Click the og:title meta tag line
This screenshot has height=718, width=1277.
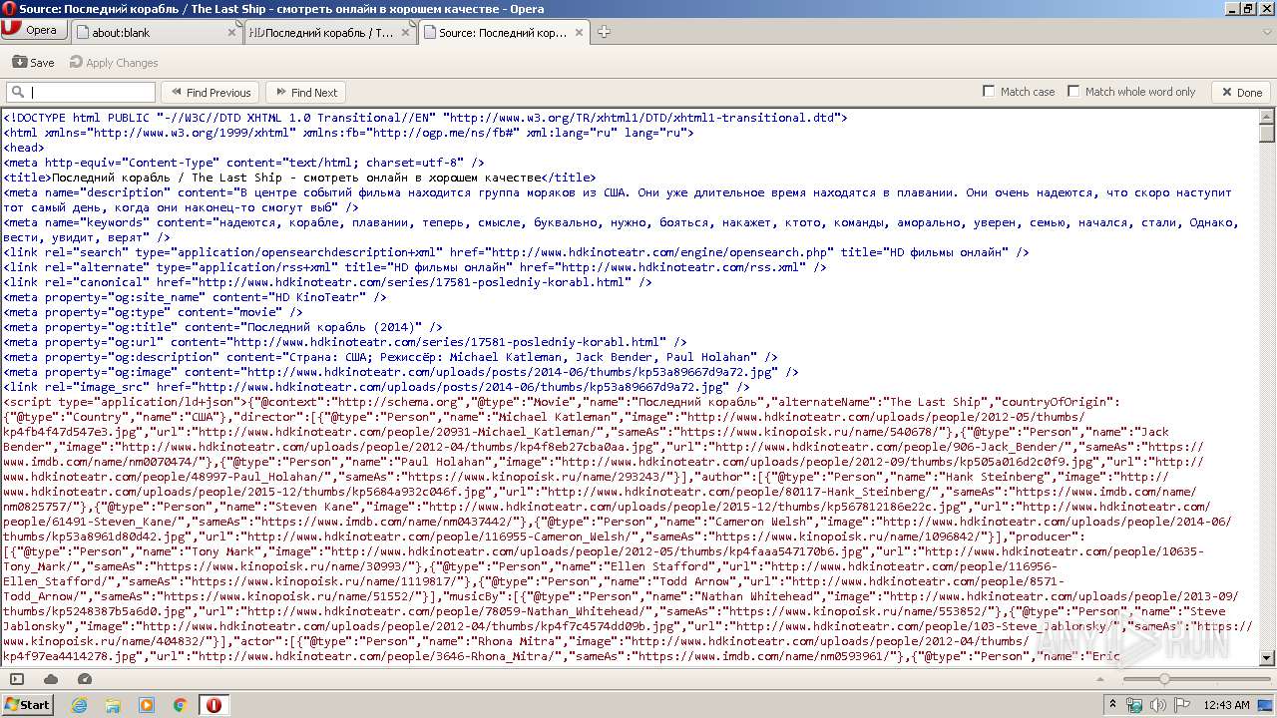(x=222, y=327)
